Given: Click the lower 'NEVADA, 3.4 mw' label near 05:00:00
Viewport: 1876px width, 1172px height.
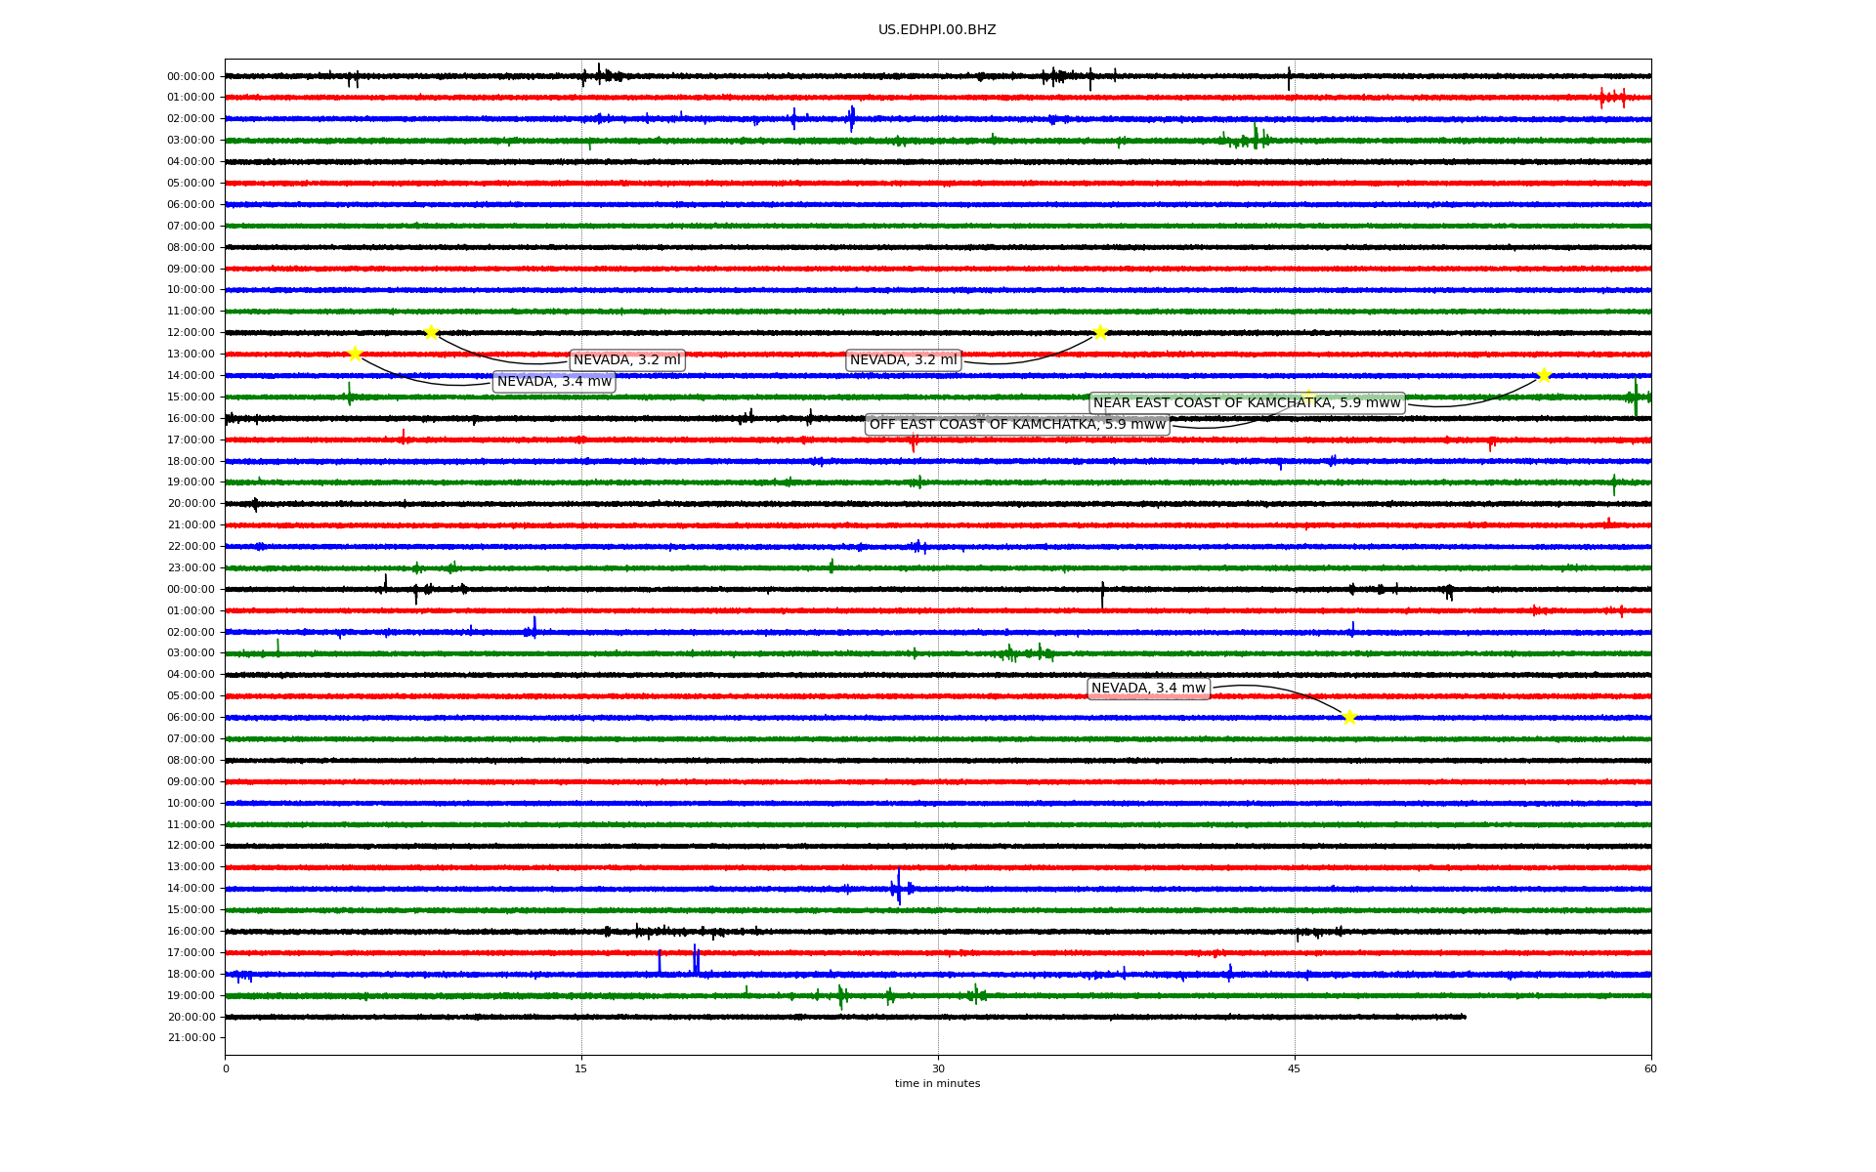Looking at the screenshot, I should [1148, 689].
